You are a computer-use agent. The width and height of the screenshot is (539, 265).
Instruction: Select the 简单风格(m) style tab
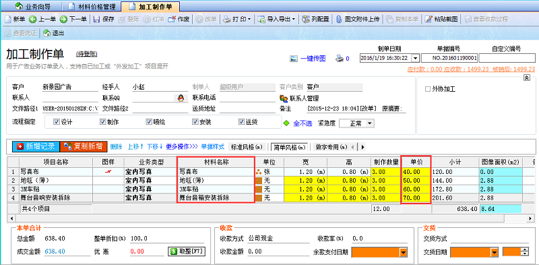(290, 147)
